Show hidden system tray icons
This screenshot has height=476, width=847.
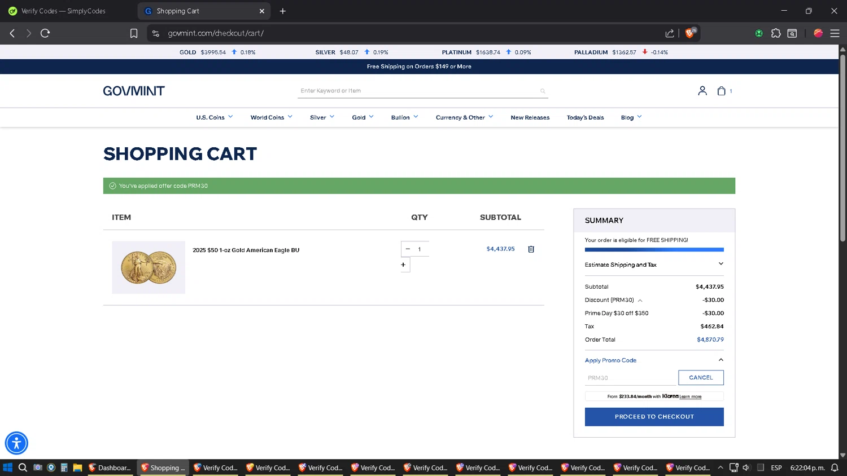click(721, 468)
